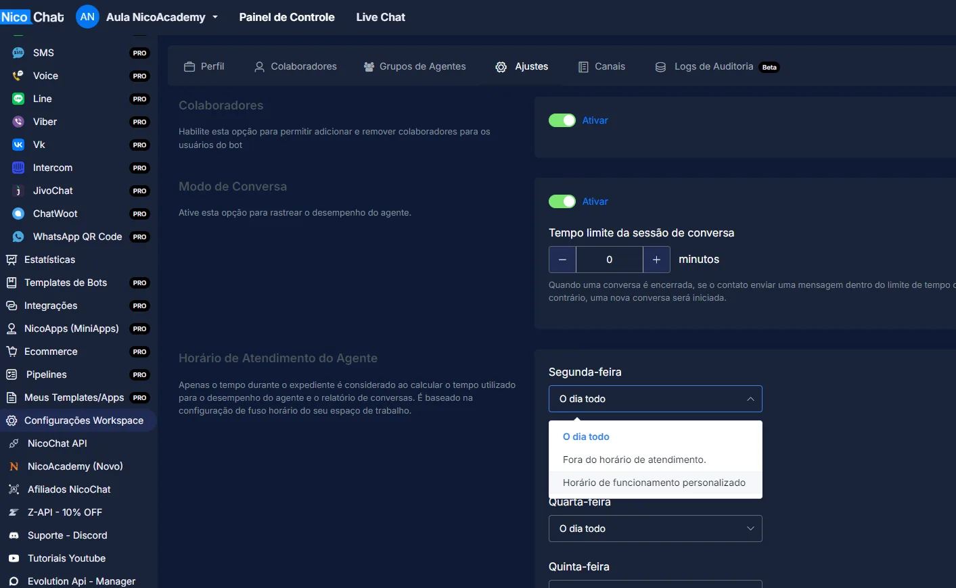Click the Estatísticas chart icon
The width and height of the screenshot is (956, 588).
tap(12, 260)
